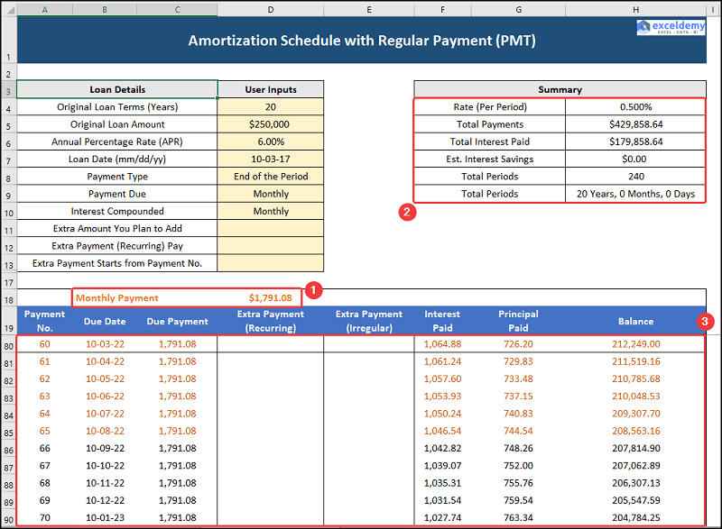The image size is (722, 529).
Task: Select payment number 66 cell
Action: 44,448
